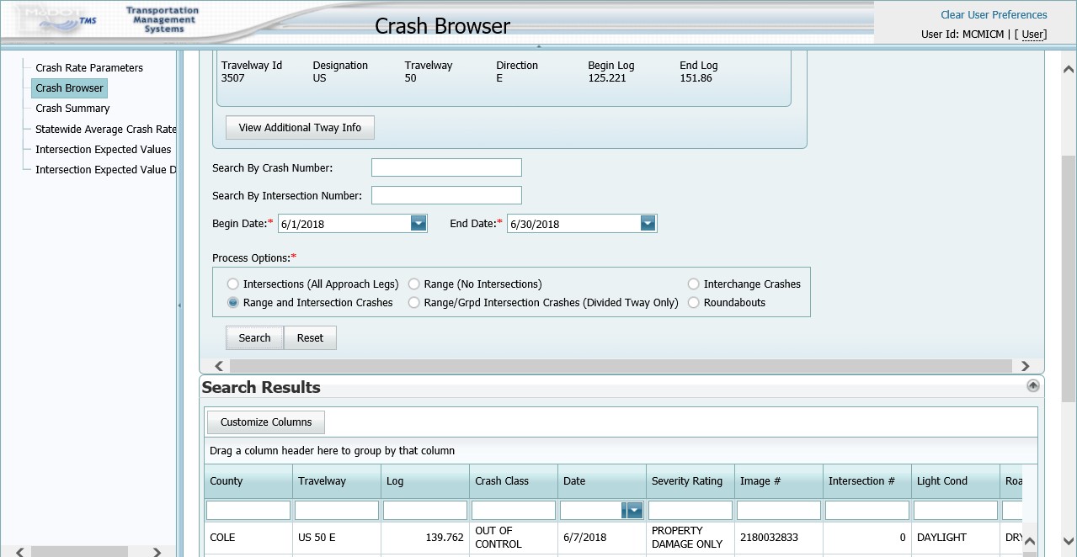Open Crash Summary in sidebar
Viewport: 1077px width, 557px height.
[72, 108]
